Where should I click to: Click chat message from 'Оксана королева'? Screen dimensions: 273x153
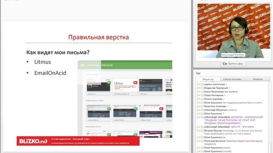click(x=210, y=99)
